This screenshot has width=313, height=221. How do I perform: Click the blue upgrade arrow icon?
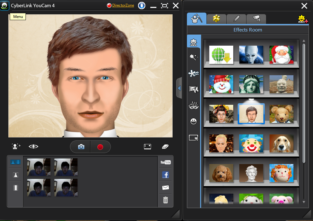pos(142,5)
